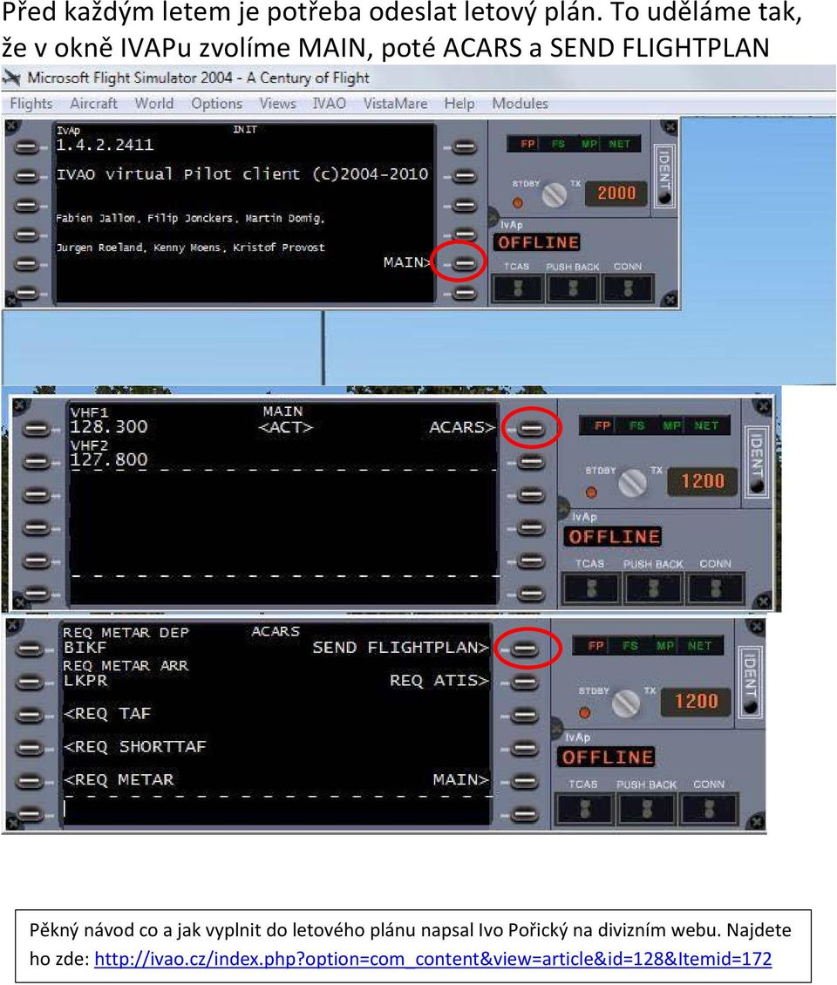Screen dimensions: 837x985
Task: Toggle the TCAS switch on the ACARS panel
Action: pos(584,808)
